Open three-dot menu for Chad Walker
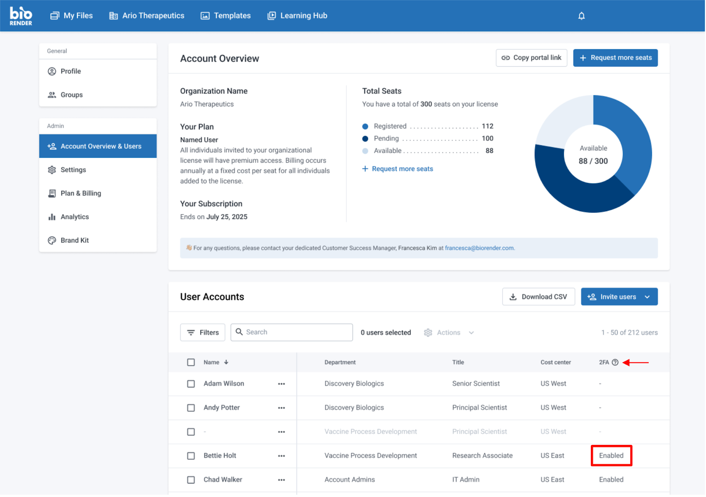This screenshot has width=706, height=497. [281, 480]
